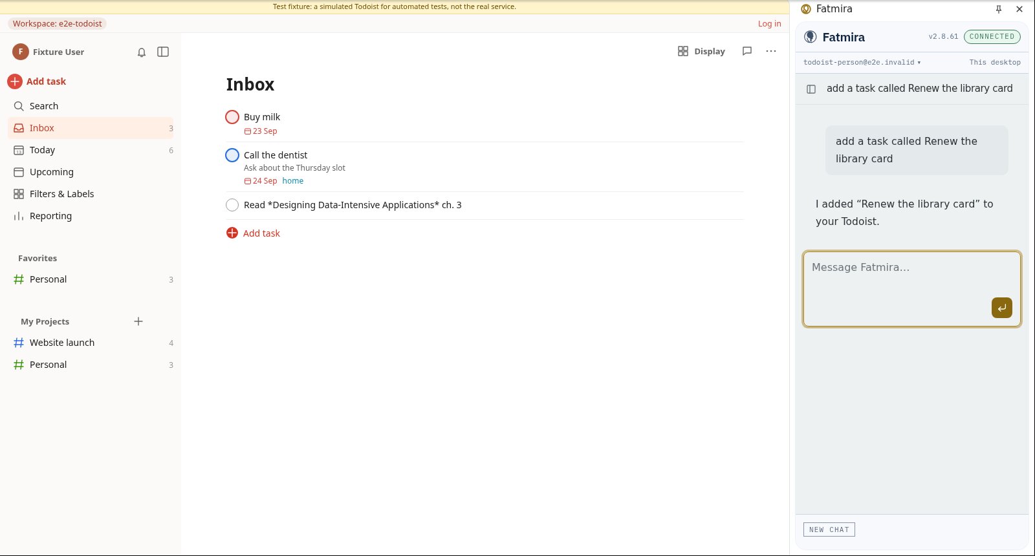The image size is (1035, 556).
Task: Click the Fatmira logo in panel header
Action: [x=811, y=37]
